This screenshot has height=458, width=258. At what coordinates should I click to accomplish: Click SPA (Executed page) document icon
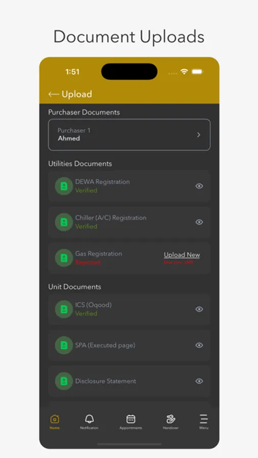click(64, 345)
